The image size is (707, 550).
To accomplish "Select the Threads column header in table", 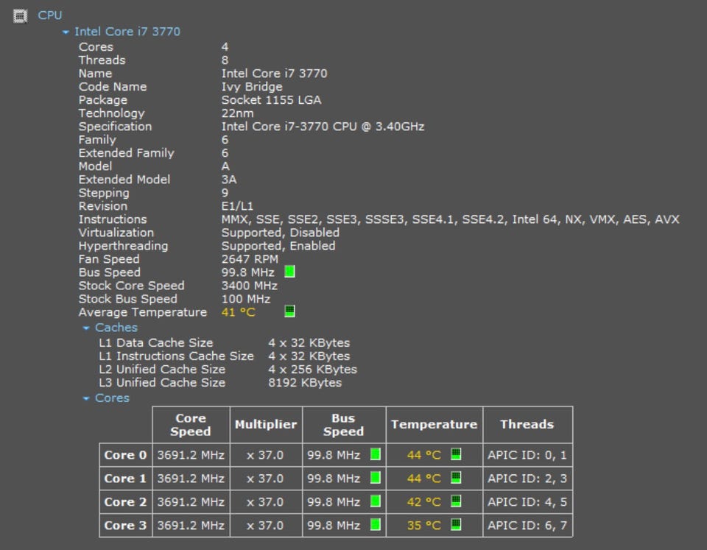I will [527, 425].
